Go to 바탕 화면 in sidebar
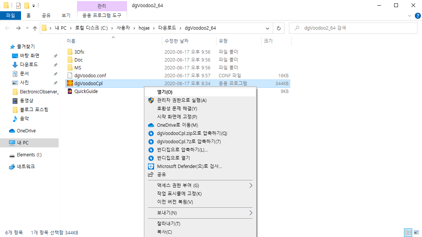The width and height of the screenshot is (422, 237). point(29,55)
